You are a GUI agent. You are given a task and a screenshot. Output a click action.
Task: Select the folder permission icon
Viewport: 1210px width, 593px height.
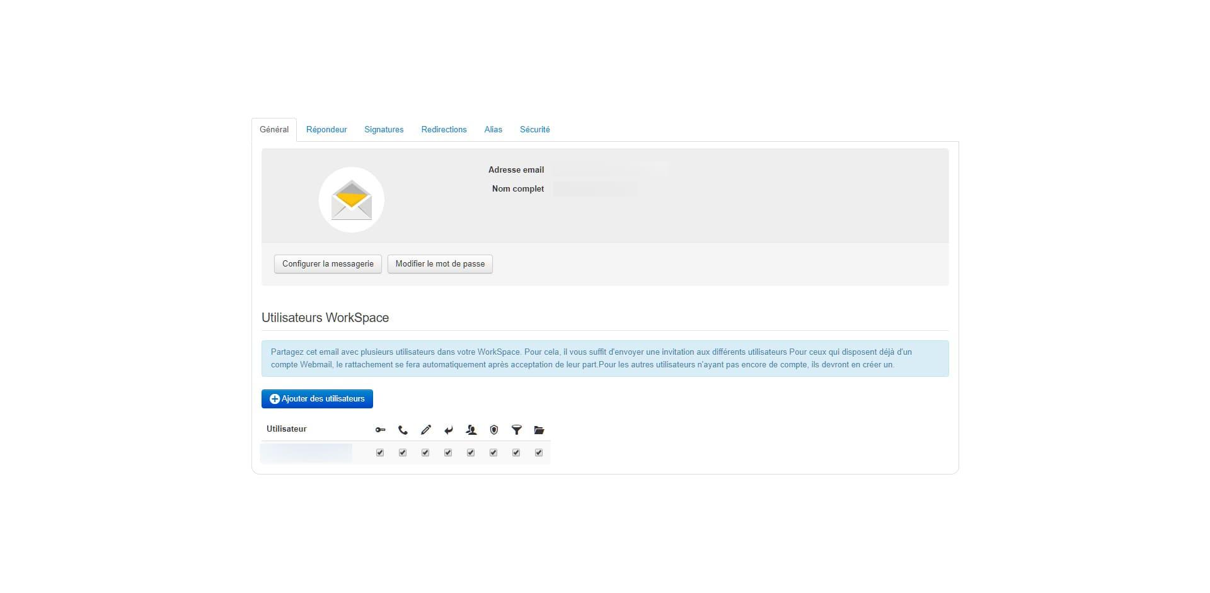(x=539, y=430)
